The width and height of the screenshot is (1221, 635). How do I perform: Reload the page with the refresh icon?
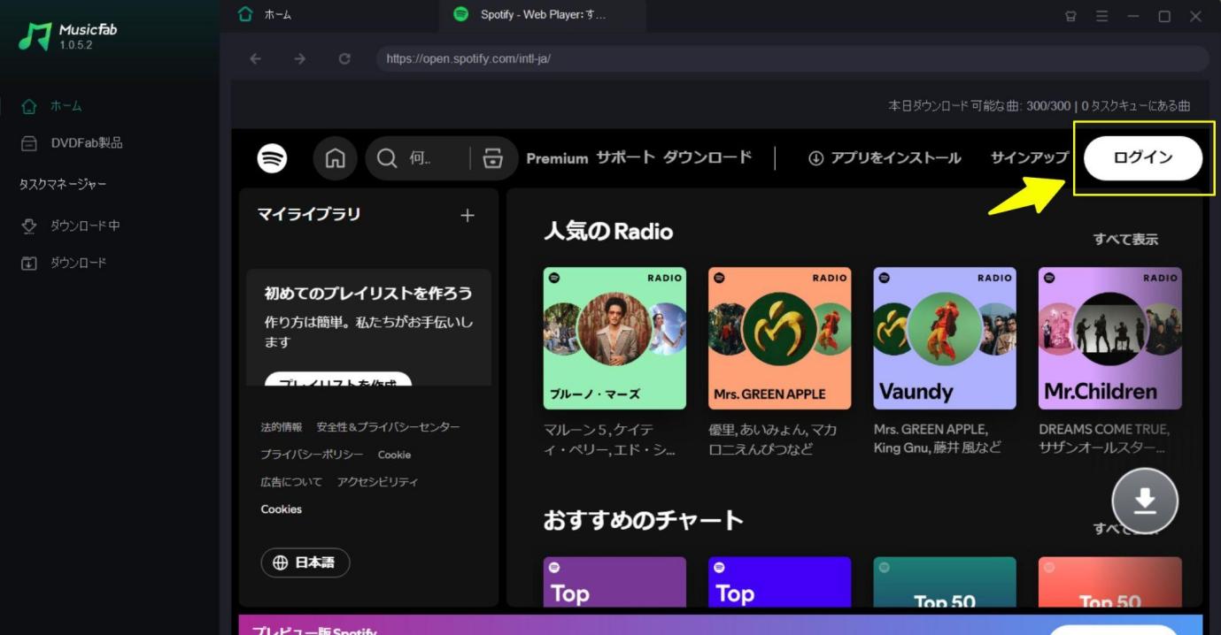pyautogui.click(x=344, y=59)
